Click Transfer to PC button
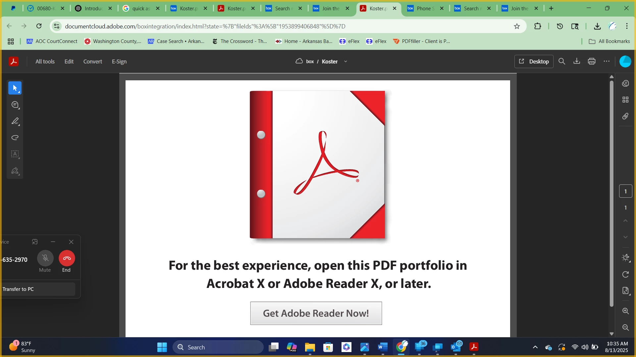 38,289
